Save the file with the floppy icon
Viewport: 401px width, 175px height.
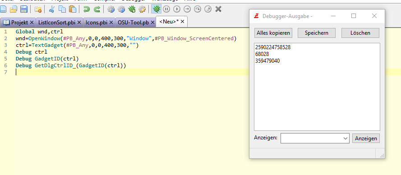24,9
